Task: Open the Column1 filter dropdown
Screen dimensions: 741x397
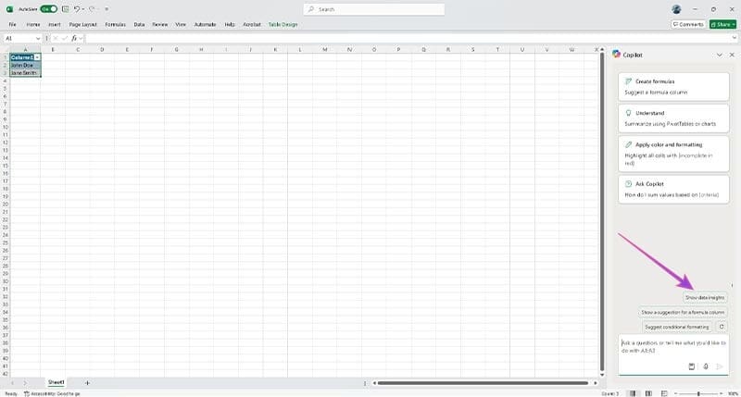Action: pyautogui.click(x=37, y=57)
